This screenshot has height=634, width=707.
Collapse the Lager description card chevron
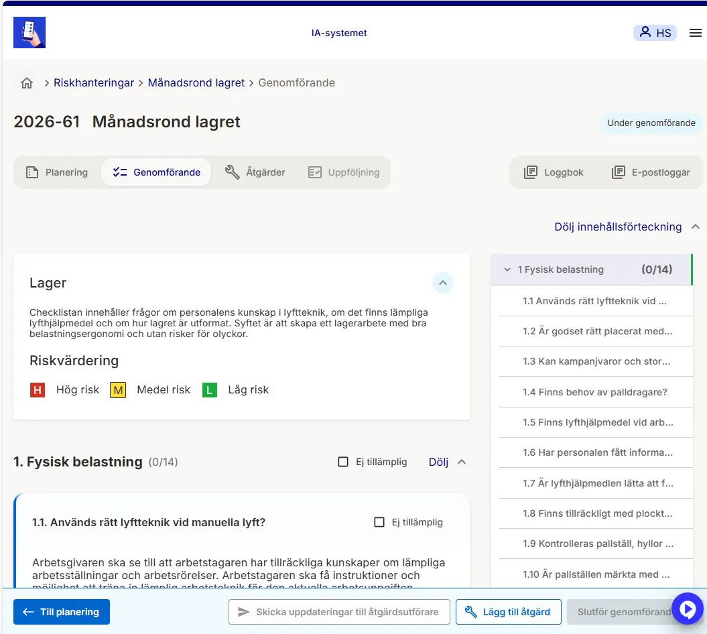click(x=443, y=283)
